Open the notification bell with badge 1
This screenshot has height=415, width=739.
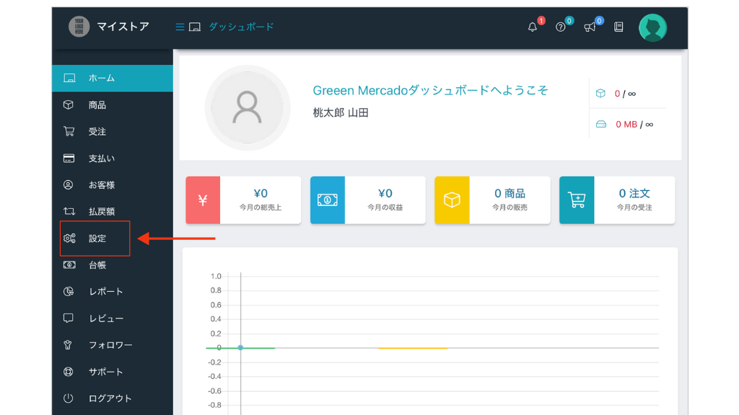pyautogui.click(x=532, y=27)
